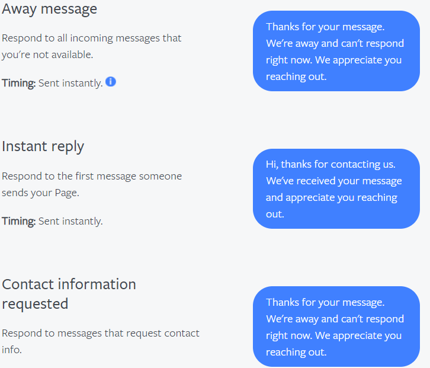Click the info icon beside Away message timing
The height and width of the screenshot is (368, 430).
(111, 82)
